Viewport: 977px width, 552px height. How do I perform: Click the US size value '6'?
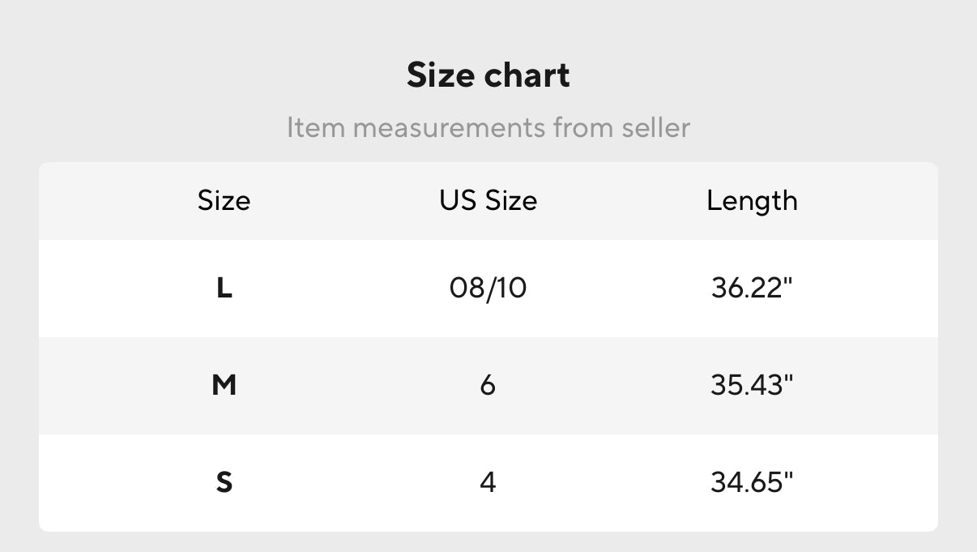click(488, 385)
